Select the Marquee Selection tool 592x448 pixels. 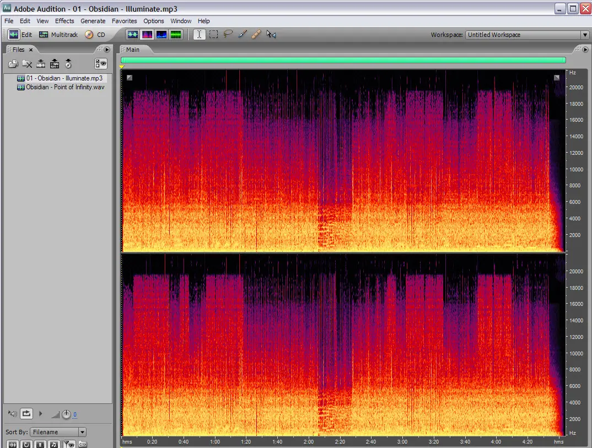click(213, 35)
